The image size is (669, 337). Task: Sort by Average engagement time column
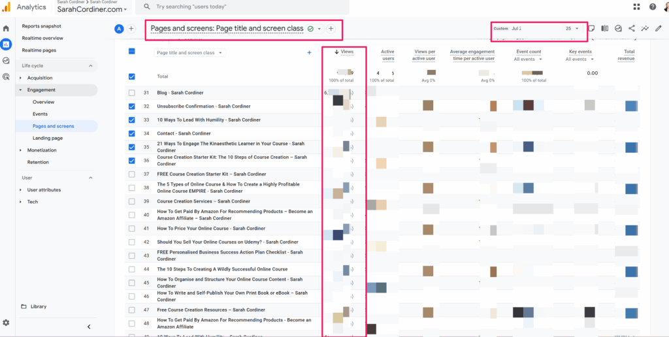[472, 55]
